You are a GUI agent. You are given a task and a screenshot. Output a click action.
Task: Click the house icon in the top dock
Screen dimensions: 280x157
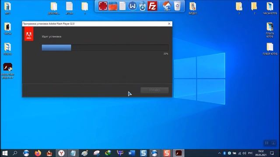pos(167,6)
